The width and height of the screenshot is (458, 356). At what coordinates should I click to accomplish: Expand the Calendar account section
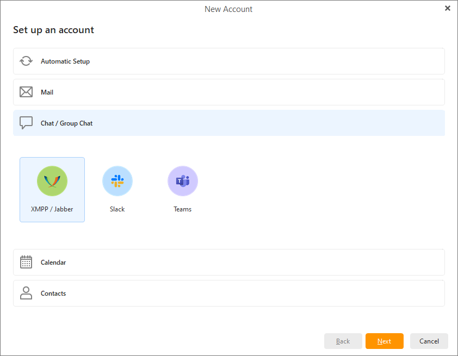(228, 262)
